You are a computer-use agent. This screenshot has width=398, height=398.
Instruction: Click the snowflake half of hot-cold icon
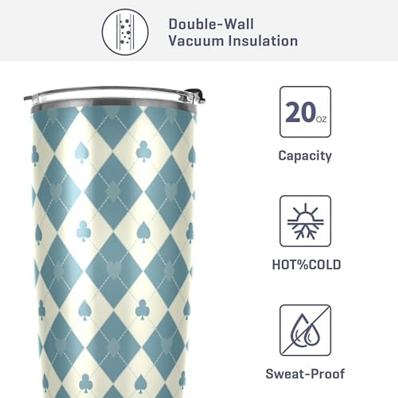pyautogui.click(x=305, y=231)
